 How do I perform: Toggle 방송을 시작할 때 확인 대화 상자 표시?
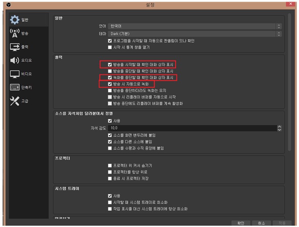[x=110, y=64]
